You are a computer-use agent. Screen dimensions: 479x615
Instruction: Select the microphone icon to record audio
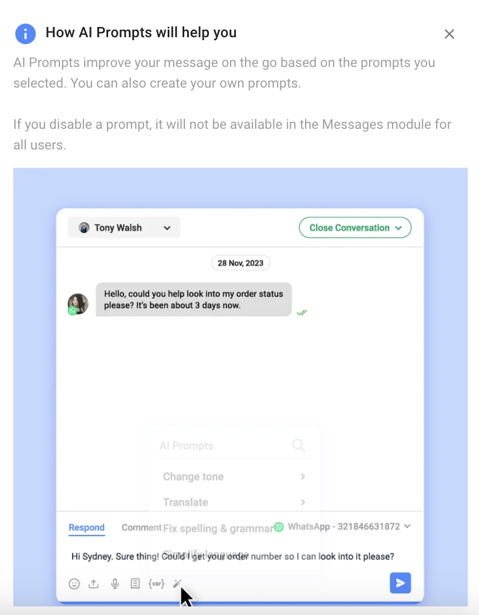coord(114,584)
